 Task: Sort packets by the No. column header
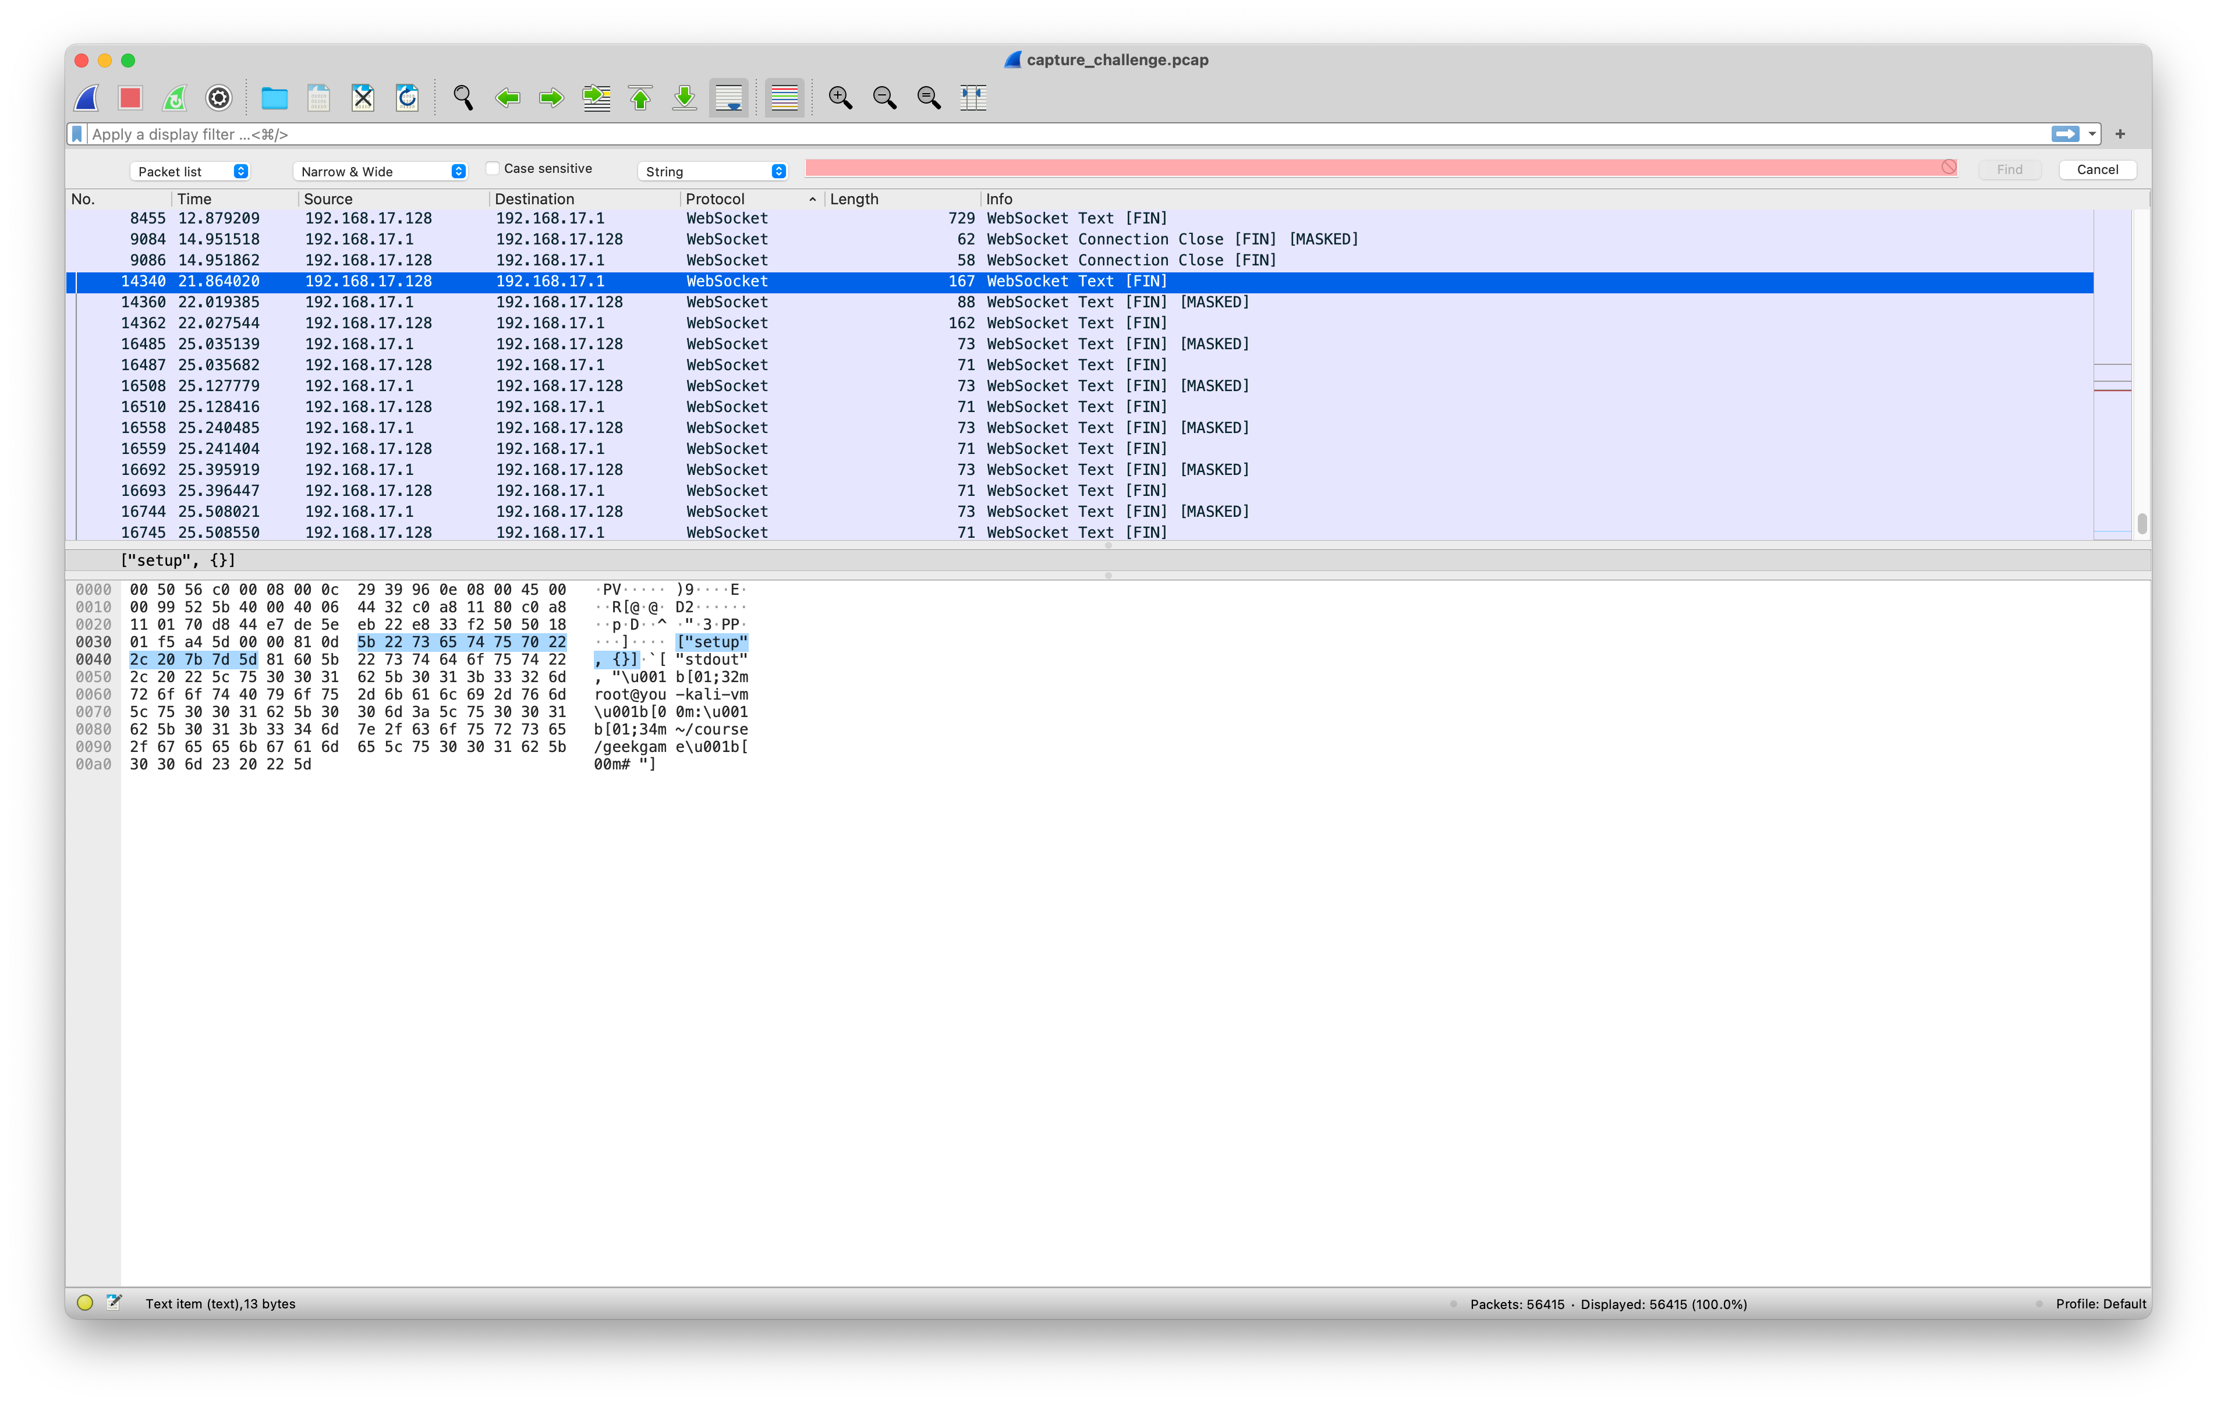[x=119, y=199]
